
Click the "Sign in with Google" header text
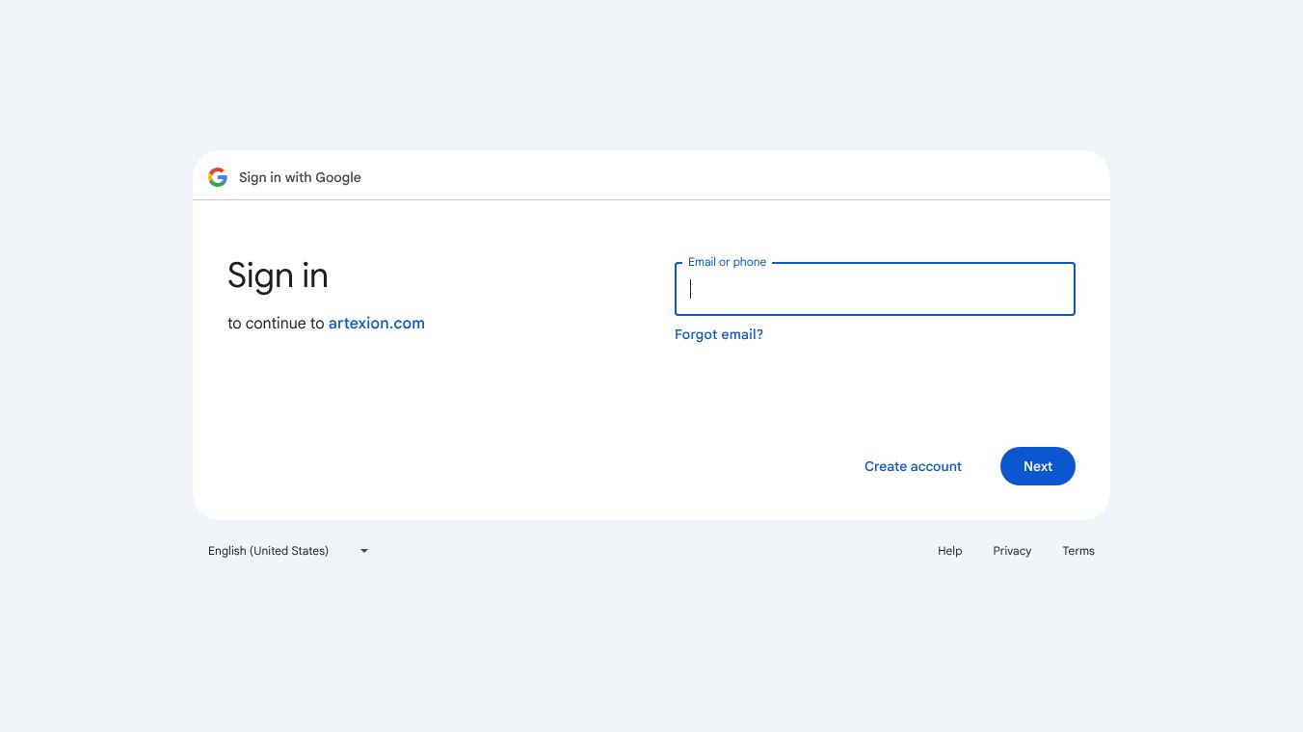(300, 177)
